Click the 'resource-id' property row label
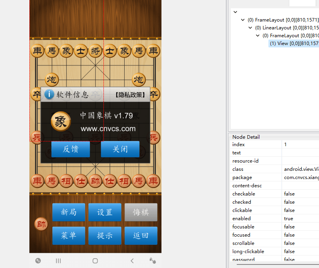Screen dimensions: 319x268 (245, 161)
